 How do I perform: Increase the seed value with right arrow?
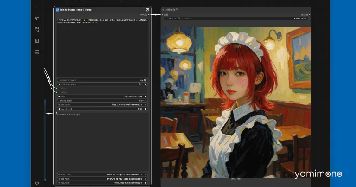click(x=146, y=97)
